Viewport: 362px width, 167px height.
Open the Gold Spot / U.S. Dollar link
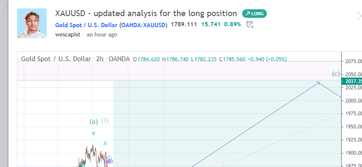point(86,25)
